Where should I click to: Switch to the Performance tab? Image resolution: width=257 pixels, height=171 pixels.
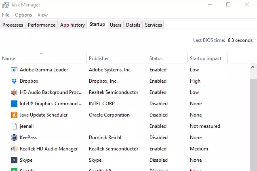tap(42, 25)
